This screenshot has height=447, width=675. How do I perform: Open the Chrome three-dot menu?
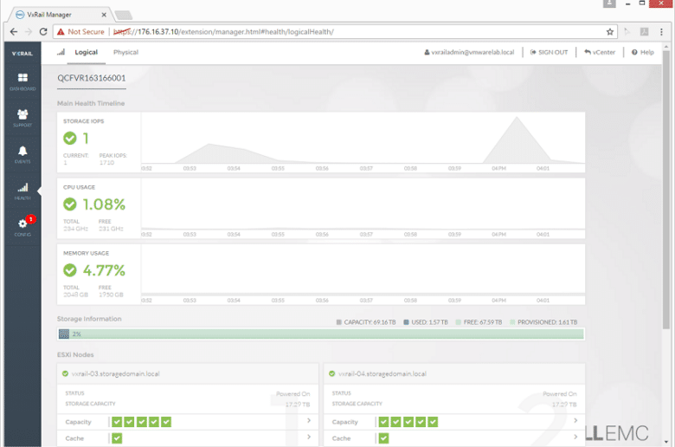661,31
